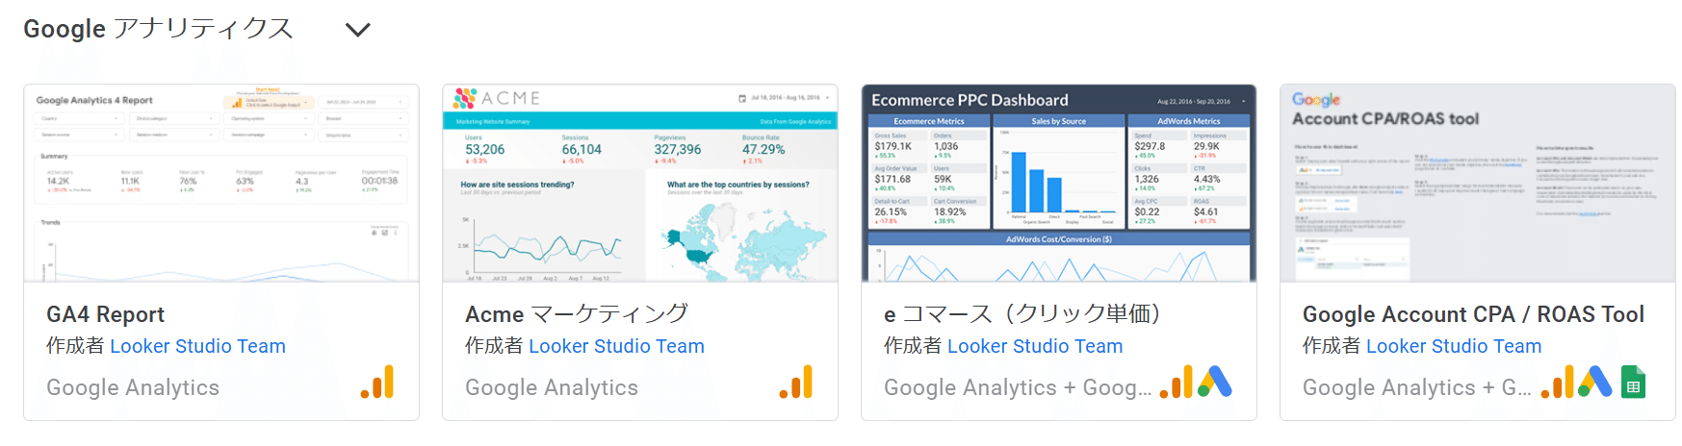The image size is (1682, 446).
Task: Click Google Ads icon on e コマース card
Action: point(1214,383)
